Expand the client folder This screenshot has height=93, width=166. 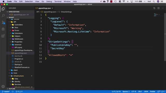16,70
